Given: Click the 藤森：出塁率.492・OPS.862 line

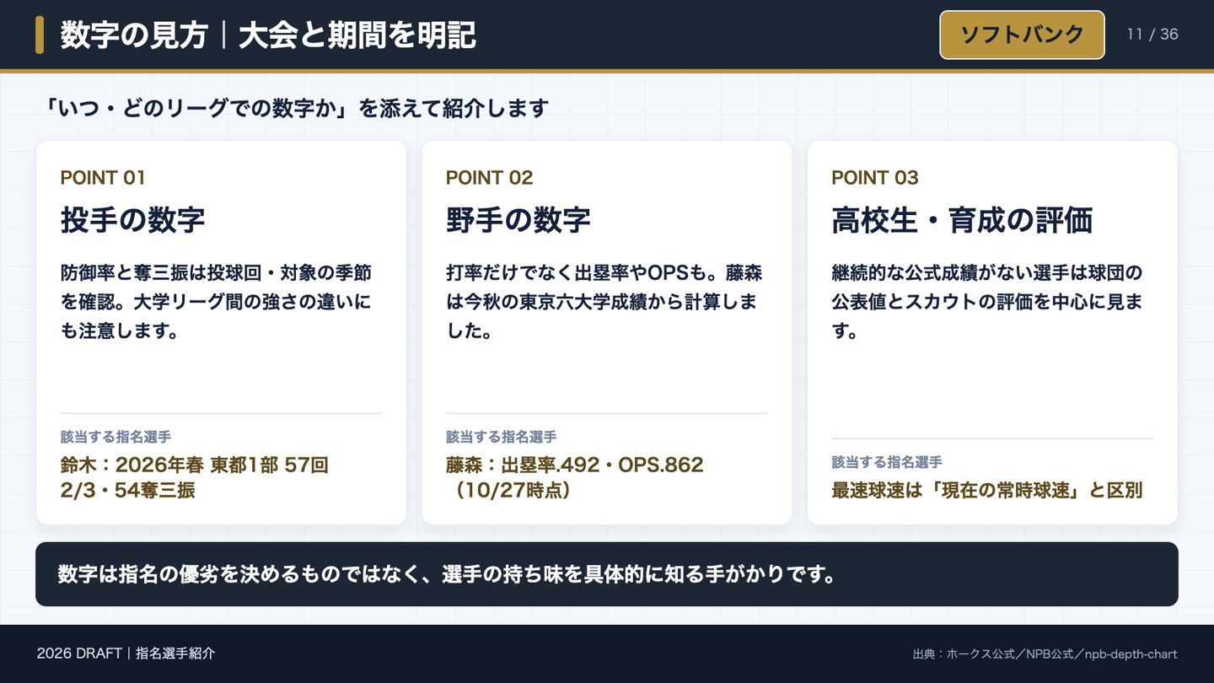Looking at the screenshot, I should pos(575,477).
